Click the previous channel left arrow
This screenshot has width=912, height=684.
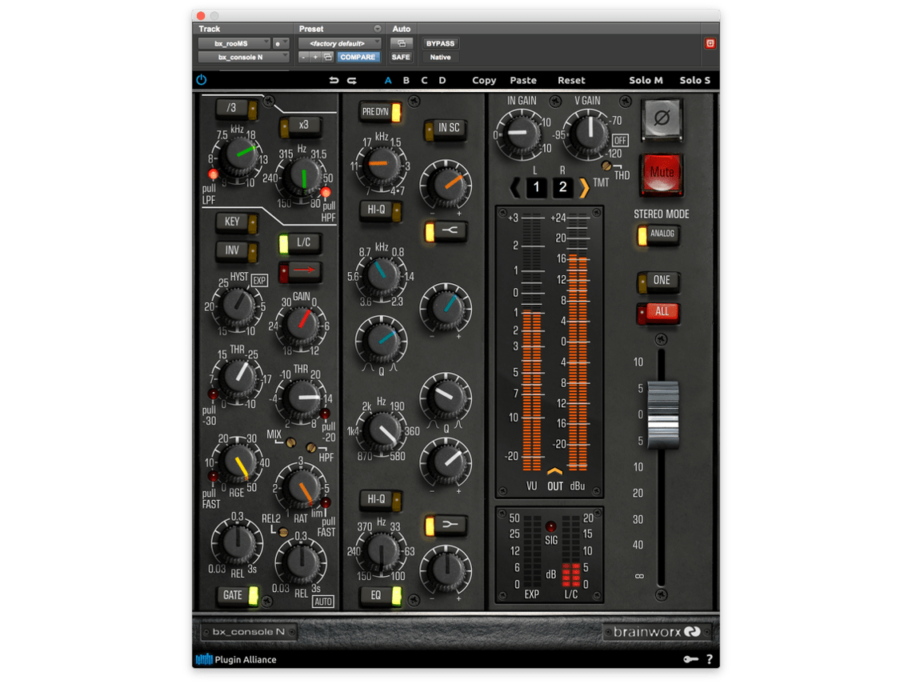(515, 187)
